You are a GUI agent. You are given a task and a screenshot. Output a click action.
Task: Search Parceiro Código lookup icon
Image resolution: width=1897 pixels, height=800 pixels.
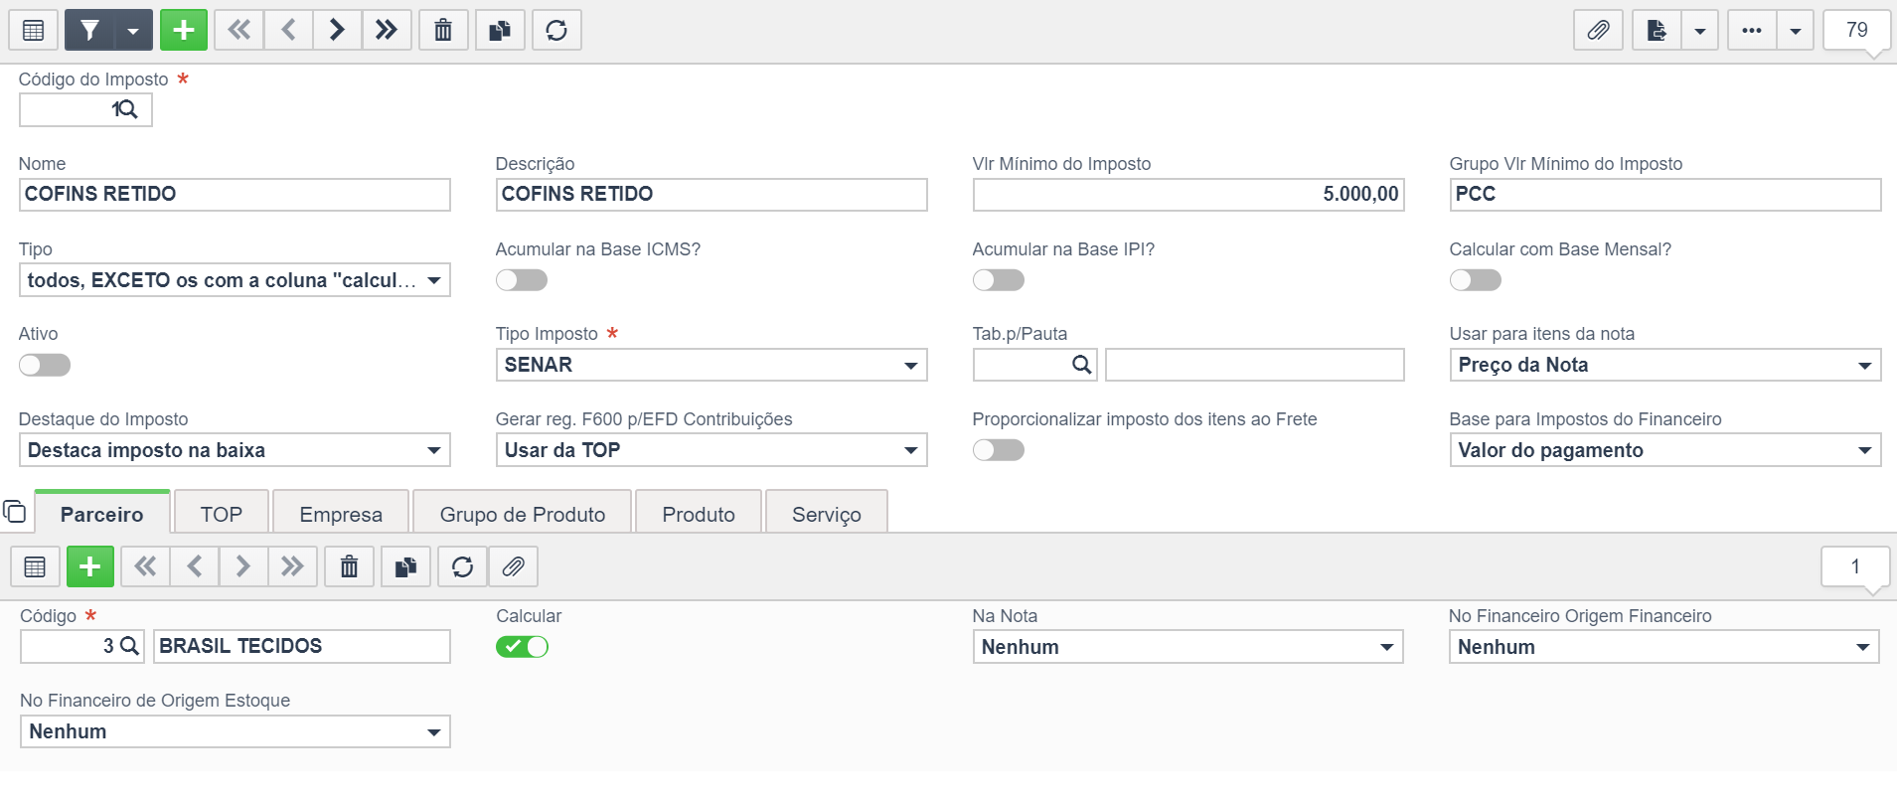(x=129, y=646)
